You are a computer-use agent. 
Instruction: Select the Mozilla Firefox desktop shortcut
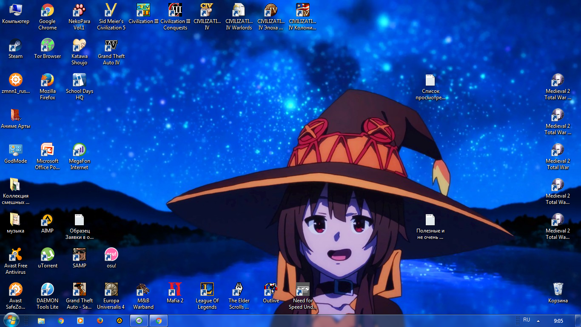(x=47, y=87)
